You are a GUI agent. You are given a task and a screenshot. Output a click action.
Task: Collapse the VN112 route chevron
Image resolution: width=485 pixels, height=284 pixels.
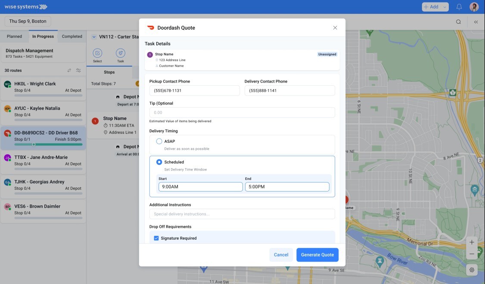pos(94,37)
